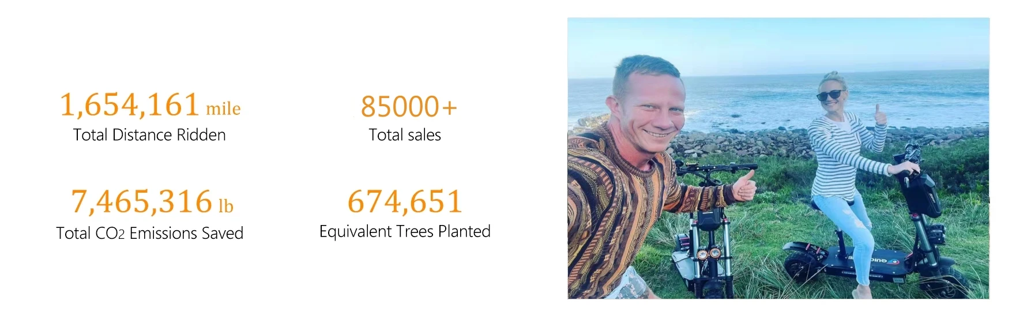Click Total CO2 Emissions Saved text

coord(149,233)
